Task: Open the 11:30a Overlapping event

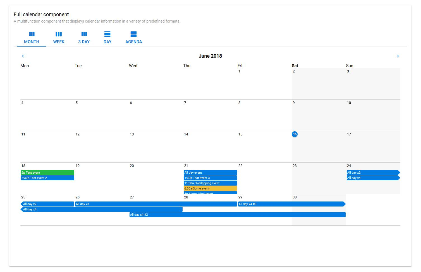Action: point(210,183)
